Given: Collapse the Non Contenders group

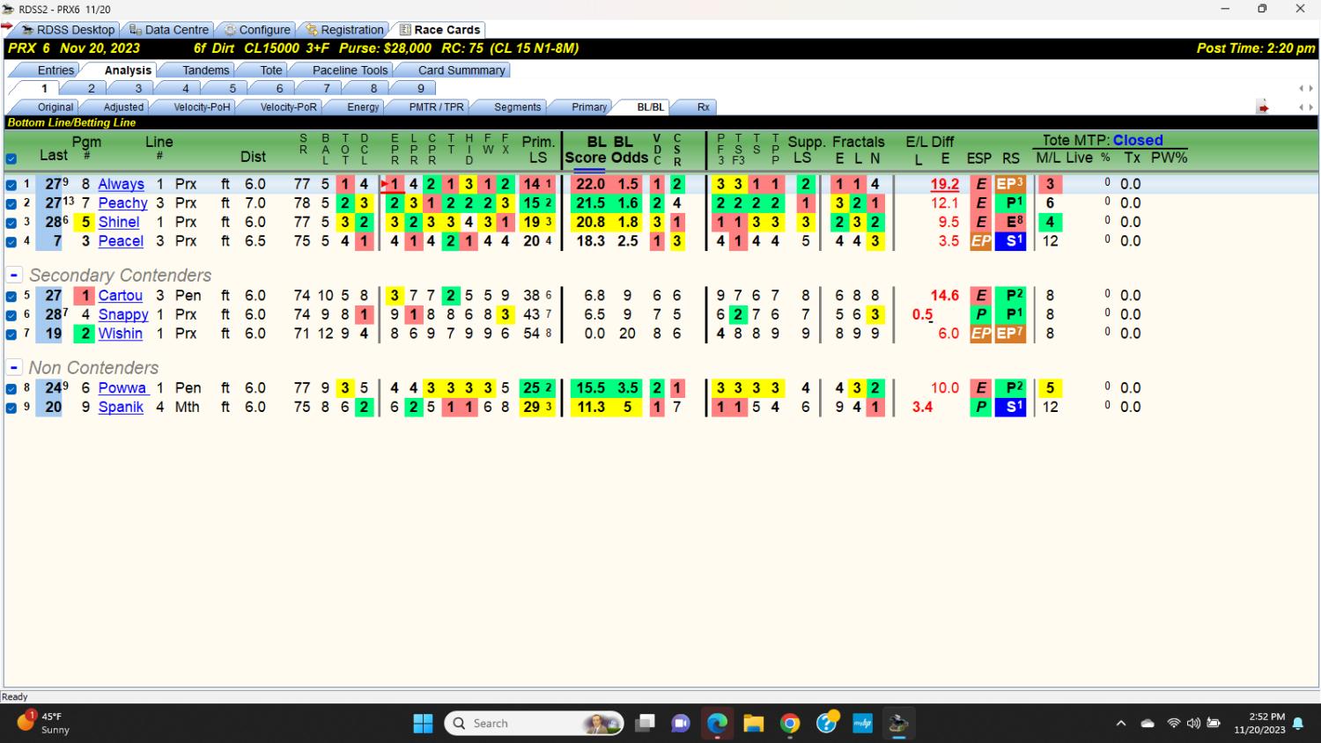Looking at the screenshot, I should click(14, 367).
